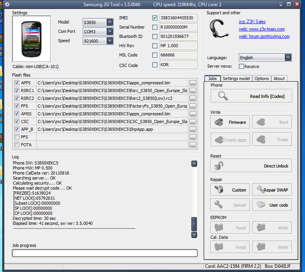Click the icon on the Erase button

261,139
